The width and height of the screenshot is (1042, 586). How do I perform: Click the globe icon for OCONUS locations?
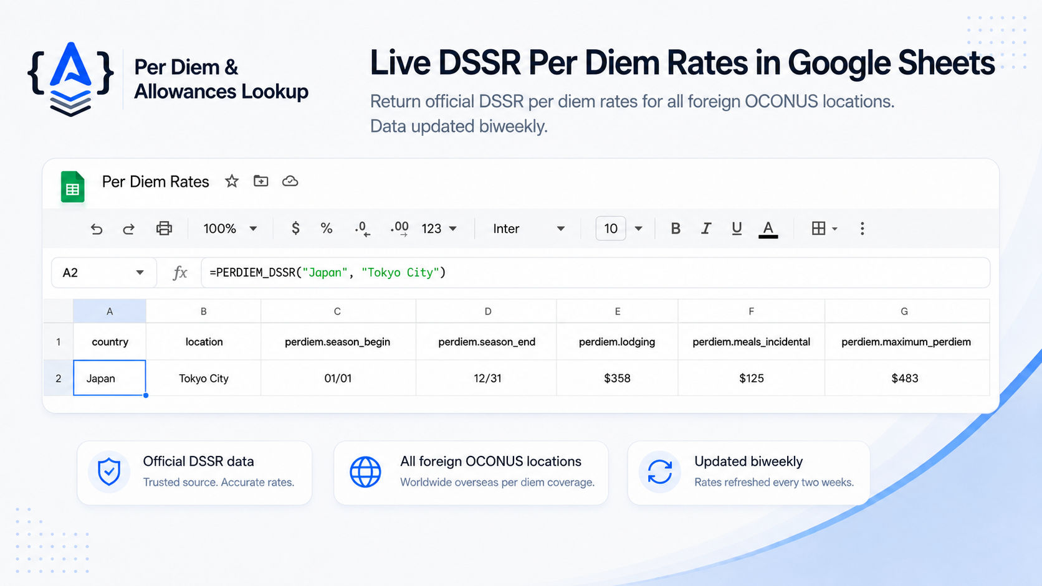pyautogui.click(x=365, y=472)
